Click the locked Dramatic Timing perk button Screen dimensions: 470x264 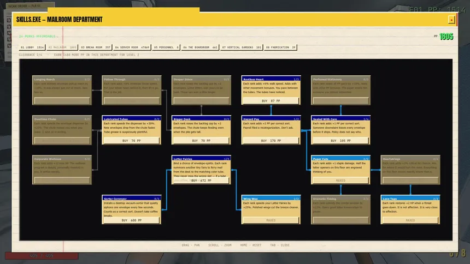(340, 220)
